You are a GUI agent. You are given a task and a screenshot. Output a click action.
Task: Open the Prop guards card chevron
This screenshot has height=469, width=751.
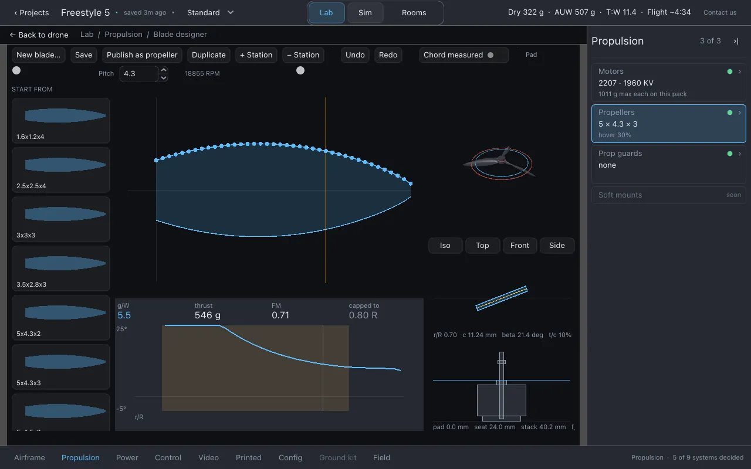tap(740, 154)
